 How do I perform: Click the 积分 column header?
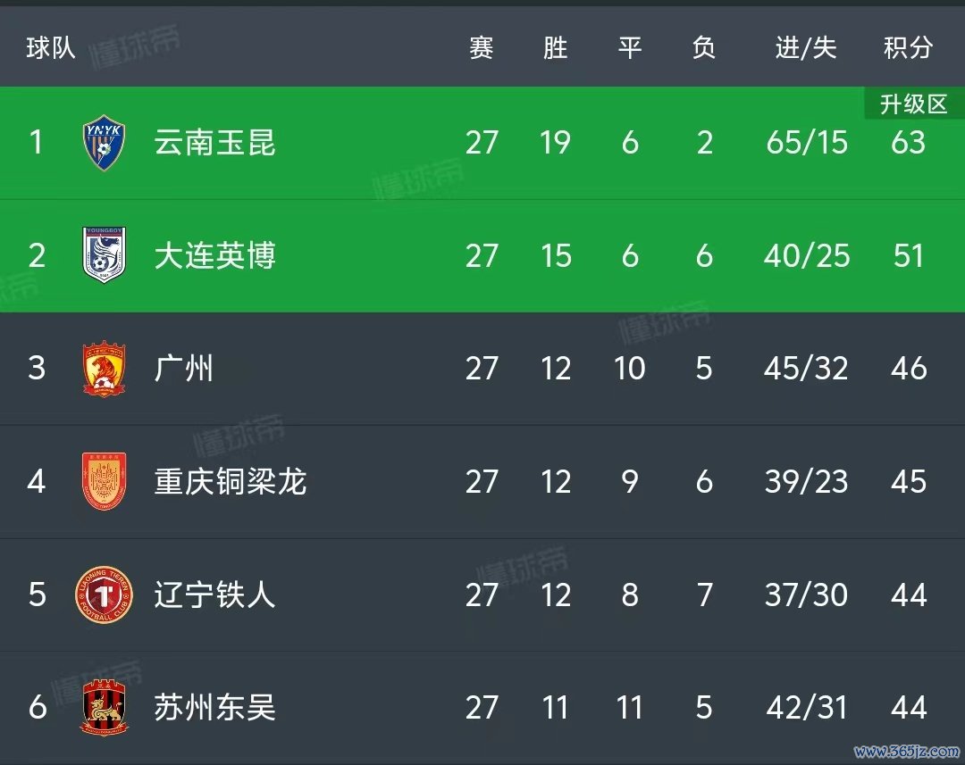pyautogui.click(x=909, y=48)
